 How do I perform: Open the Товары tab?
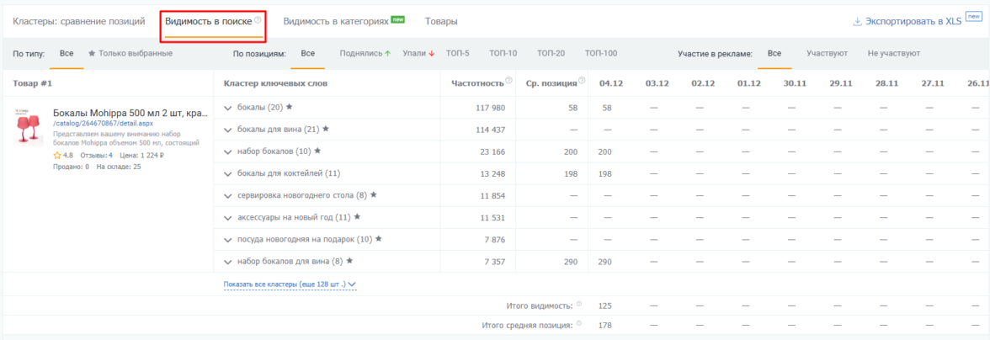(x=441, y=21)
